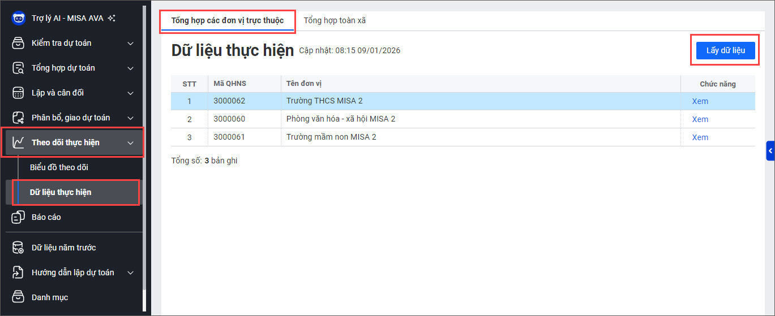The image size is (775, 316).
Task: Click the Kiểm tra dự toán icon
Action: 19,43
